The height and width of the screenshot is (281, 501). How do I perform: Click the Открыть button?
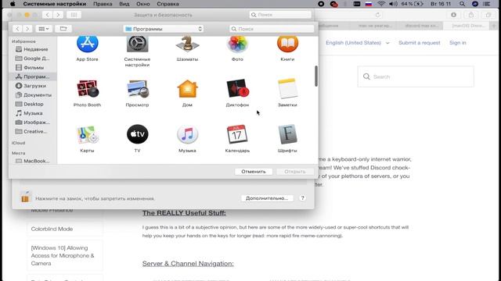tap(295, 172)
